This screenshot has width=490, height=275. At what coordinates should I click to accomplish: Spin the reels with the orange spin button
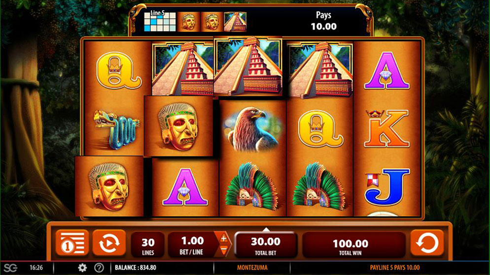427,243
